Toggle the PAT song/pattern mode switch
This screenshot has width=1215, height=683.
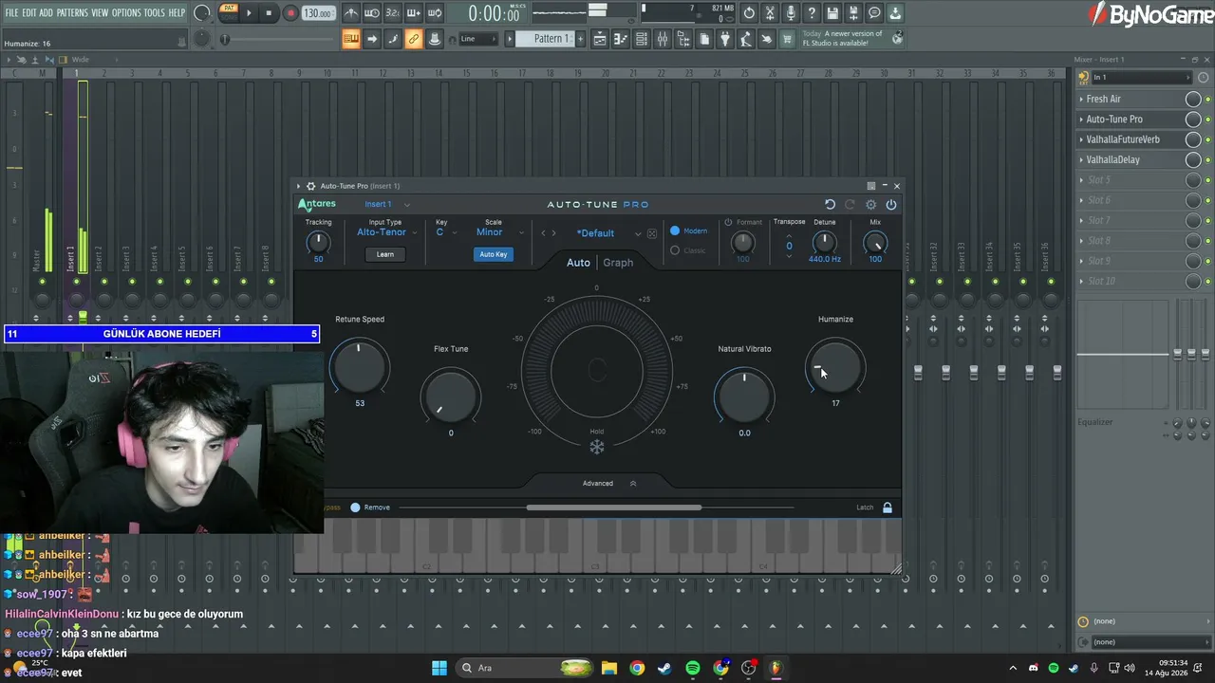click(228, 13)
